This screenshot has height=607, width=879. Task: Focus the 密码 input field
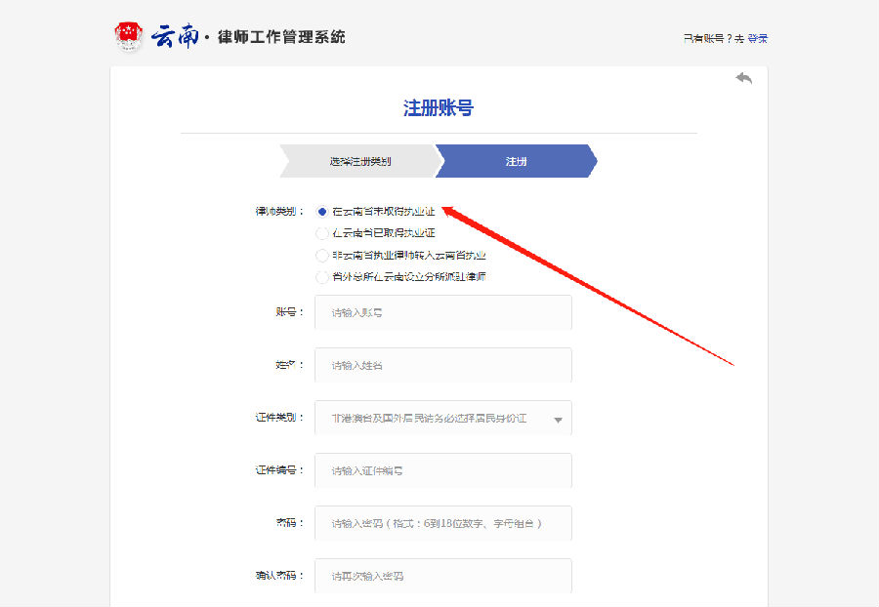442,523
